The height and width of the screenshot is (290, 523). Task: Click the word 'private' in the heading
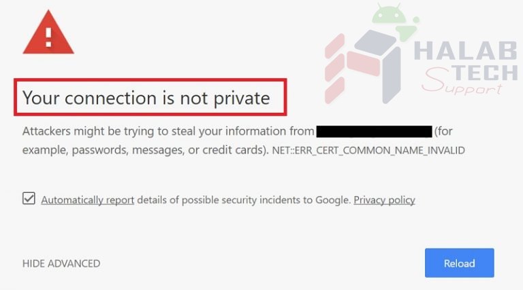[x=242, y=98]
